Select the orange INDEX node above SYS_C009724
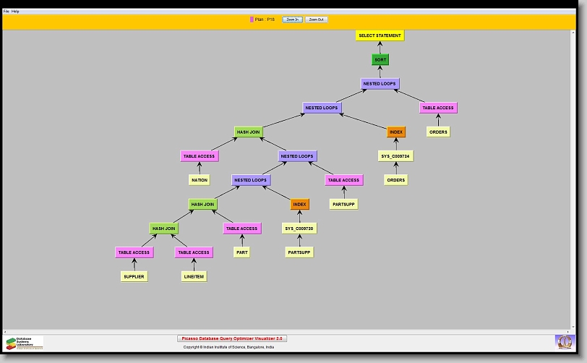The image size is (587, 363). coord(396,132)
